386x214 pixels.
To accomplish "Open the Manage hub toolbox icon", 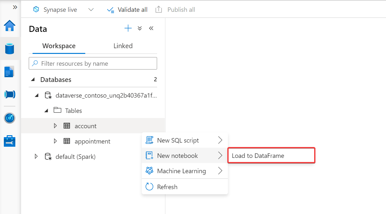I will click(x=10, y=141).
